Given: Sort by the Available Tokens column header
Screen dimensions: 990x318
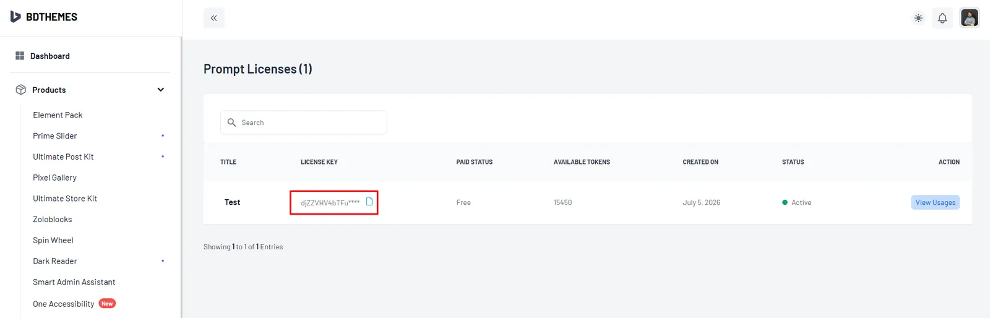Looking at the screenshot, I should [x=582, y=162].
